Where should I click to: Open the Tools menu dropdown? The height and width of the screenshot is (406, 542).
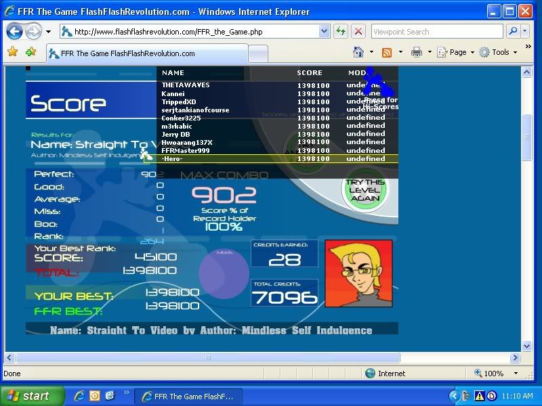pos(499,52)
